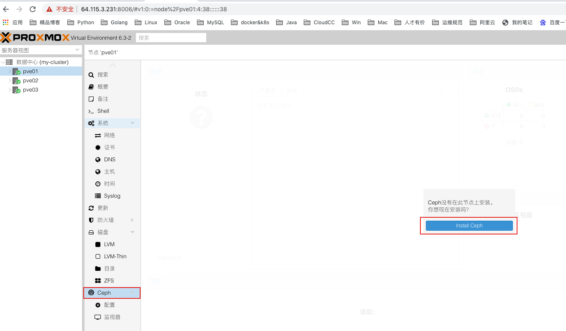Screen dimensions: 566x331
Task: Select pve02 node in server tree
Action: pos(41,81)
